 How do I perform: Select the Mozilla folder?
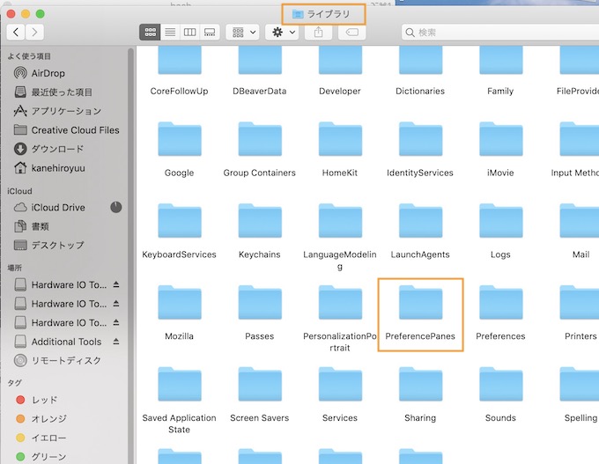(x=179, y=303)
